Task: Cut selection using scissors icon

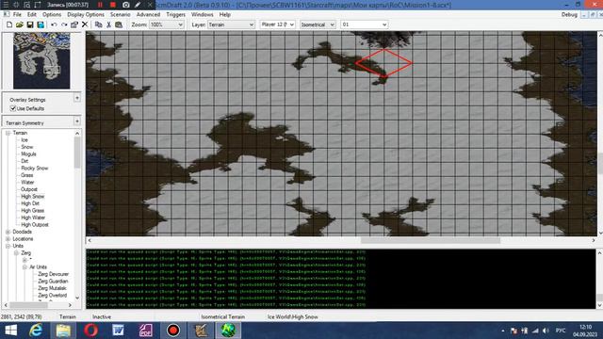Action: [109, 24]
